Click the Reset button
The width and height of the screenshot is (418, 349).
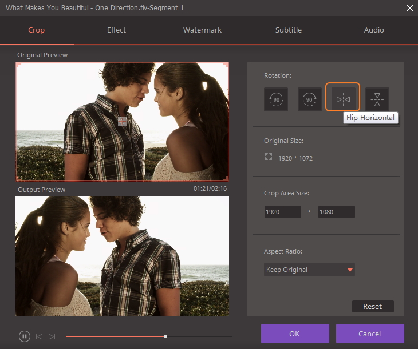click(x=373, y=306)
